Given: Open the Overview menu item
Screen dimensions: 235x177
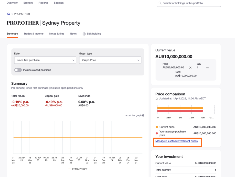Looking at the screenshot, I should [x=12, y=3].
